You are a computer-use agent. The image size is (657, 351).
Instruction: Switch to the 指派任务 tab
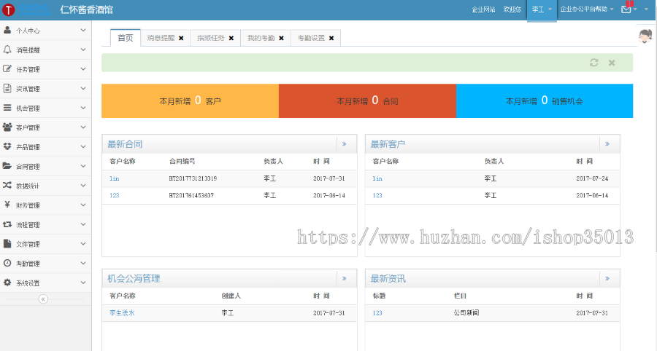click(211, 38)
